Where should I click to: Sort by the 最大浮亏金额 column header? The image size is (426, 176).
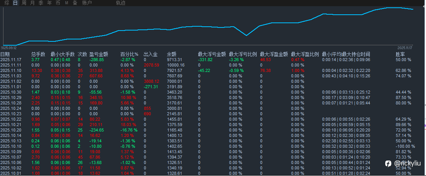212,54
